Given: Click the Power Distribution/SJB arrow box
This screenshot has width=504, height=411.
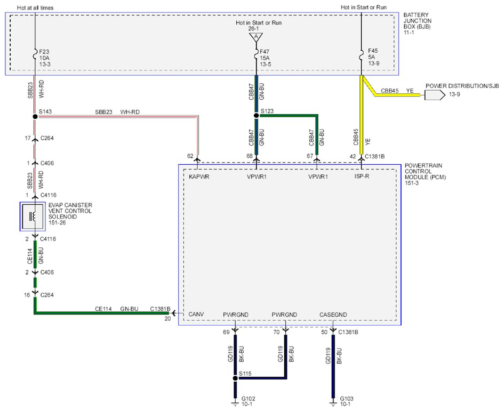Looking at the screenshot, I should [435, 95].
